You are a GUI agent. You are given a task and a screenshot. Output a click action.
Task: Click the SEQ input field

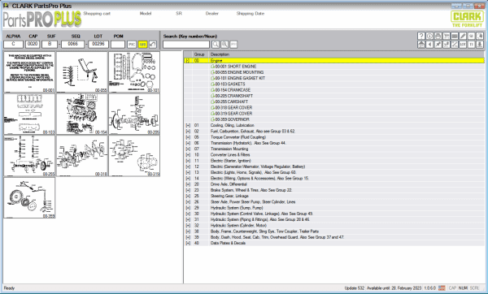(x=73, y=44)
